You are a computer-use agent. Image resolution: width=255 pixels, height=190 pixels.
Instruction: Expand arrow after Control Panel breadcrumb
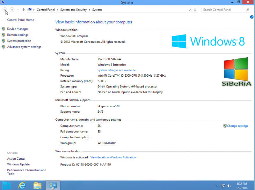[x=57, y=10]
